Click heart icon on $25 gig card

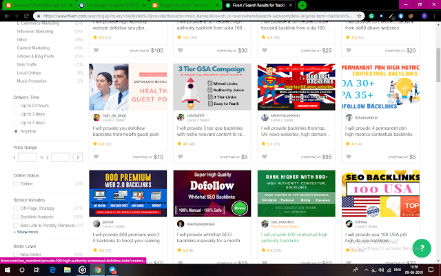[265, 50]
